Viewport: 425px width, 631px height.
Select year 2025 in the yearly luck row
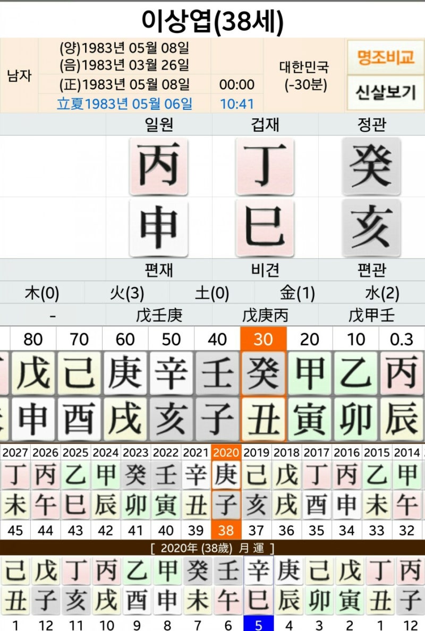pos(75,452)
